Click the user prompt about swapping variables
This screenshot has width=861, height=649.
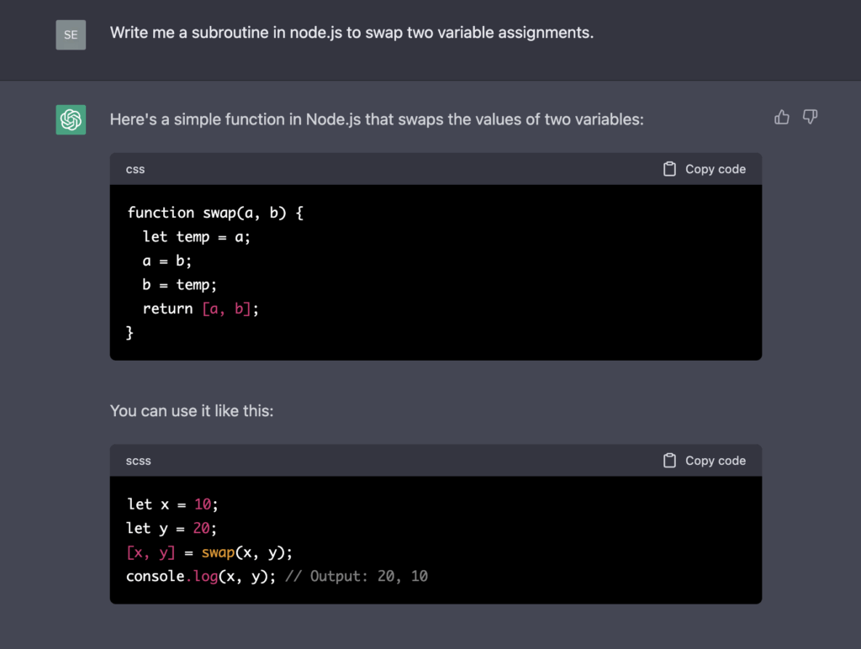[x=351, y=34]
